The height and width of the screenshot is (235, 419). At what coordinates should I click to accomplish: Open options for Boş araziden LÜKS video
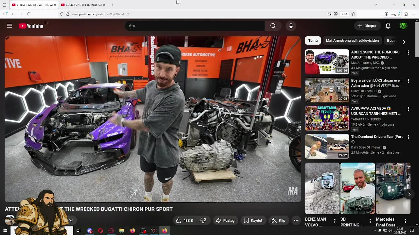coord(408,81)
